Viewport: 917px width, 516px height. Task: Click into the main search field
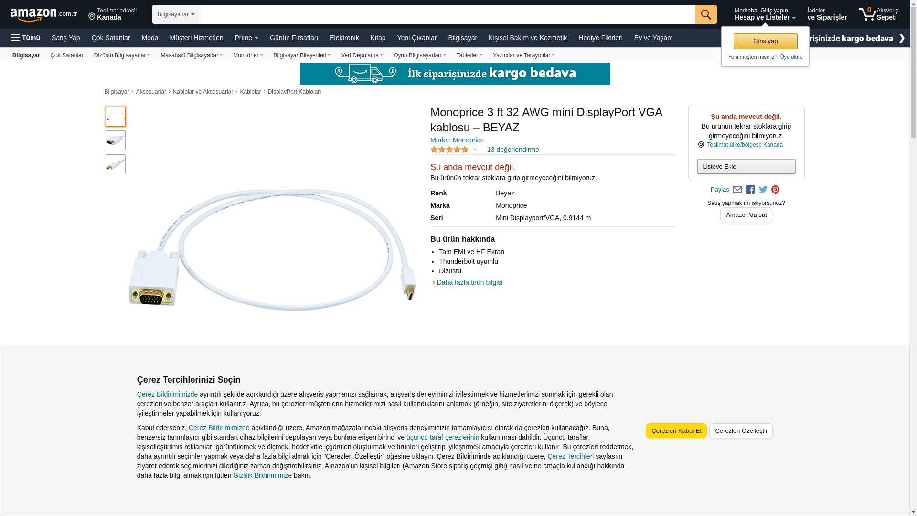click(x=447, y=14)
